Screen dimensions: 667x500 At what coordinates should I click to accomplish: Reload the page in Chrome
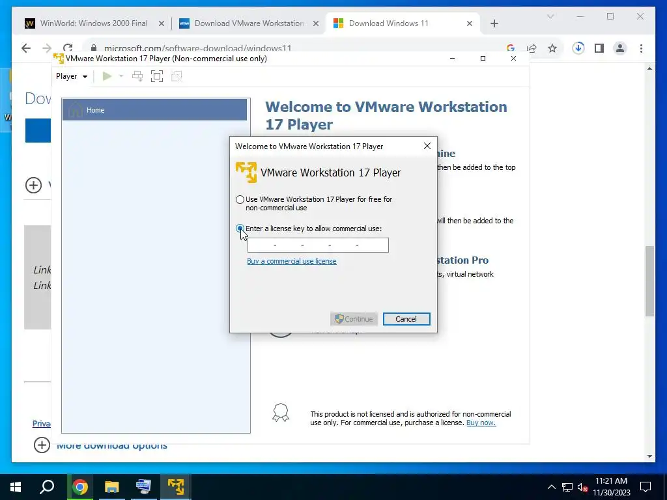pos(68,48)
